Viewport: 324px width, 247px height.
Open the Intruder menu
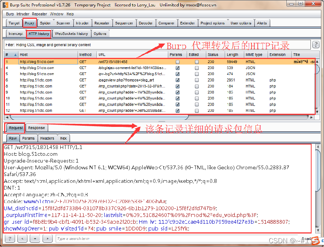point(23,14)
